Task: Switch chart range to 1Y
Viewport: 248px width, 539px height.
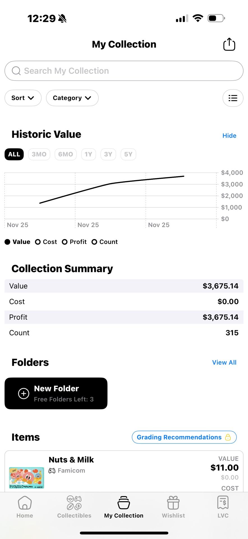Action: point(88,154)
